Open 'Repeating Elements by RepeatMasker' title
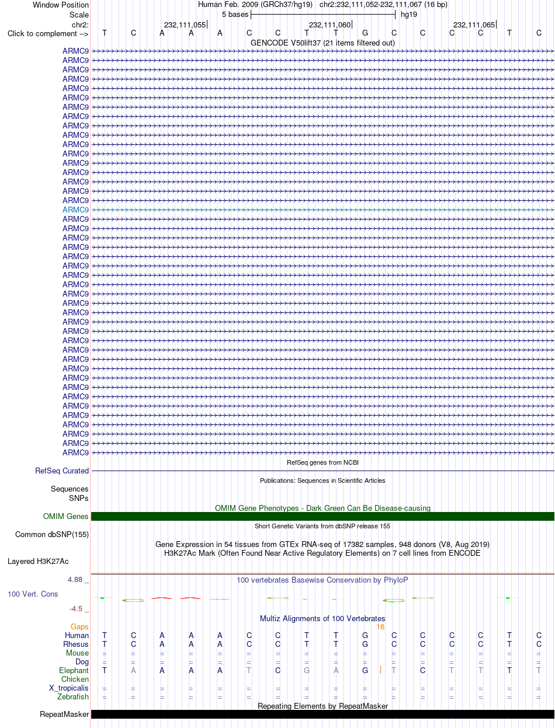This screenshot has height=728, width=555. pyautogui.click(x=322, y=706)
